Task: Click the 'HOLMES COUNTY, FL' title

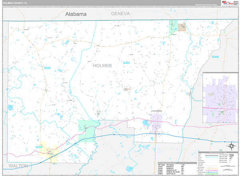Action: coord(15,3)
